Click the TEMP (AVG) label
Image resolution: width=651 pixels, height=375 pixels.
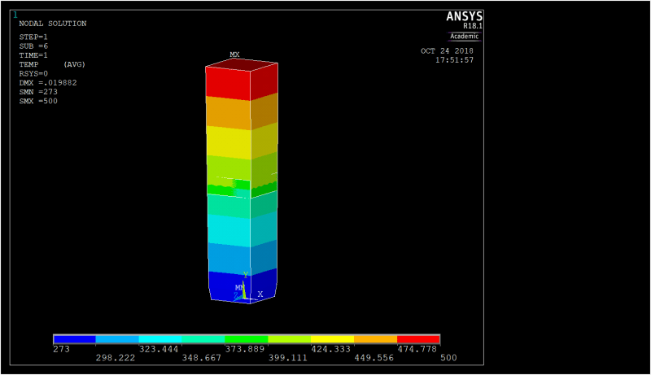tap(52, 64)
